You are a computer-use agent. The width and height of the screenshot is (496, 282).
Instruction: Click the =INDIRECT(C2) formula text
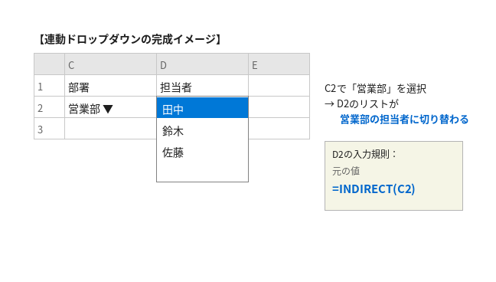point(374,189)
